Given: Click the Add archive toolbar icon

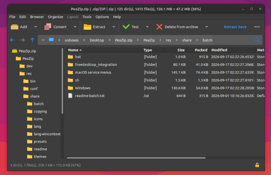Looking at the screenshot, I should coord(14,27).
